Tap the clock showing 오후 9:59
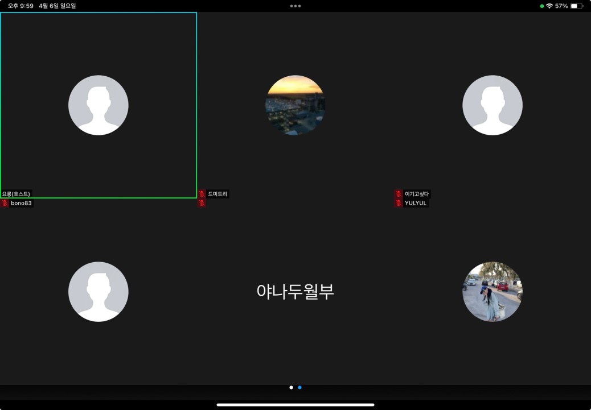Viewport: 591px width, 410px height. pos(20,6)
